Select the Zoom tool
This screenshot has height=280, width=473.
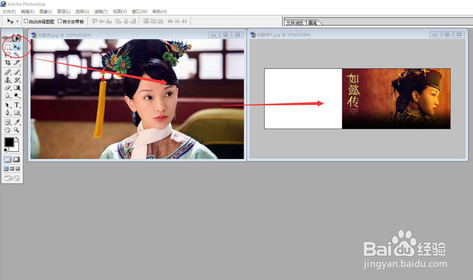(x=17, y=130)
